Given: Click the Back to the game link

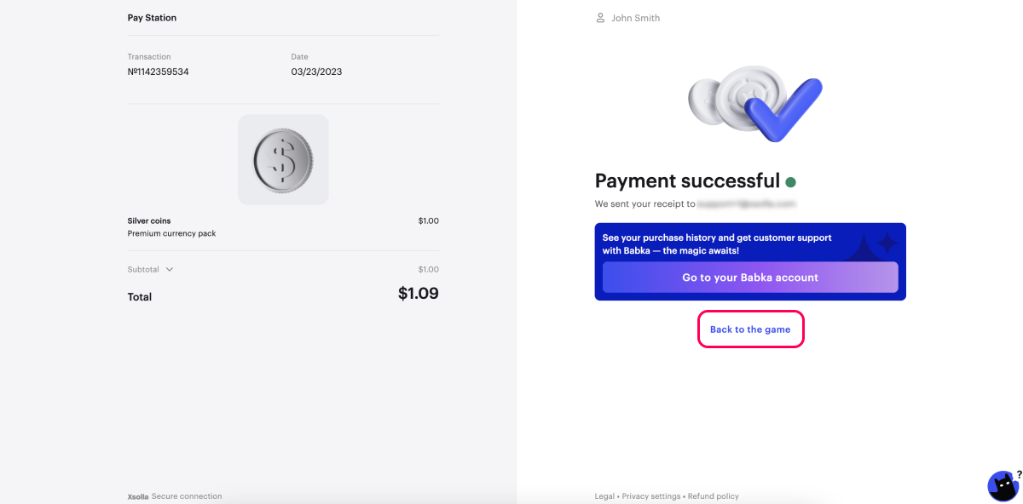Looking at the screenshot, I should coord(750,329).
